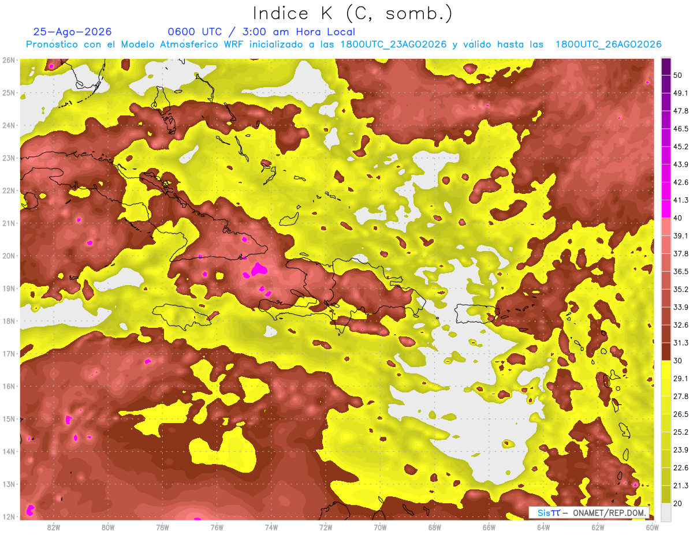This screenshot has height=535, width=693.
Task: Click the "72W" longitude axis label
Action: (x=326, y=527)
